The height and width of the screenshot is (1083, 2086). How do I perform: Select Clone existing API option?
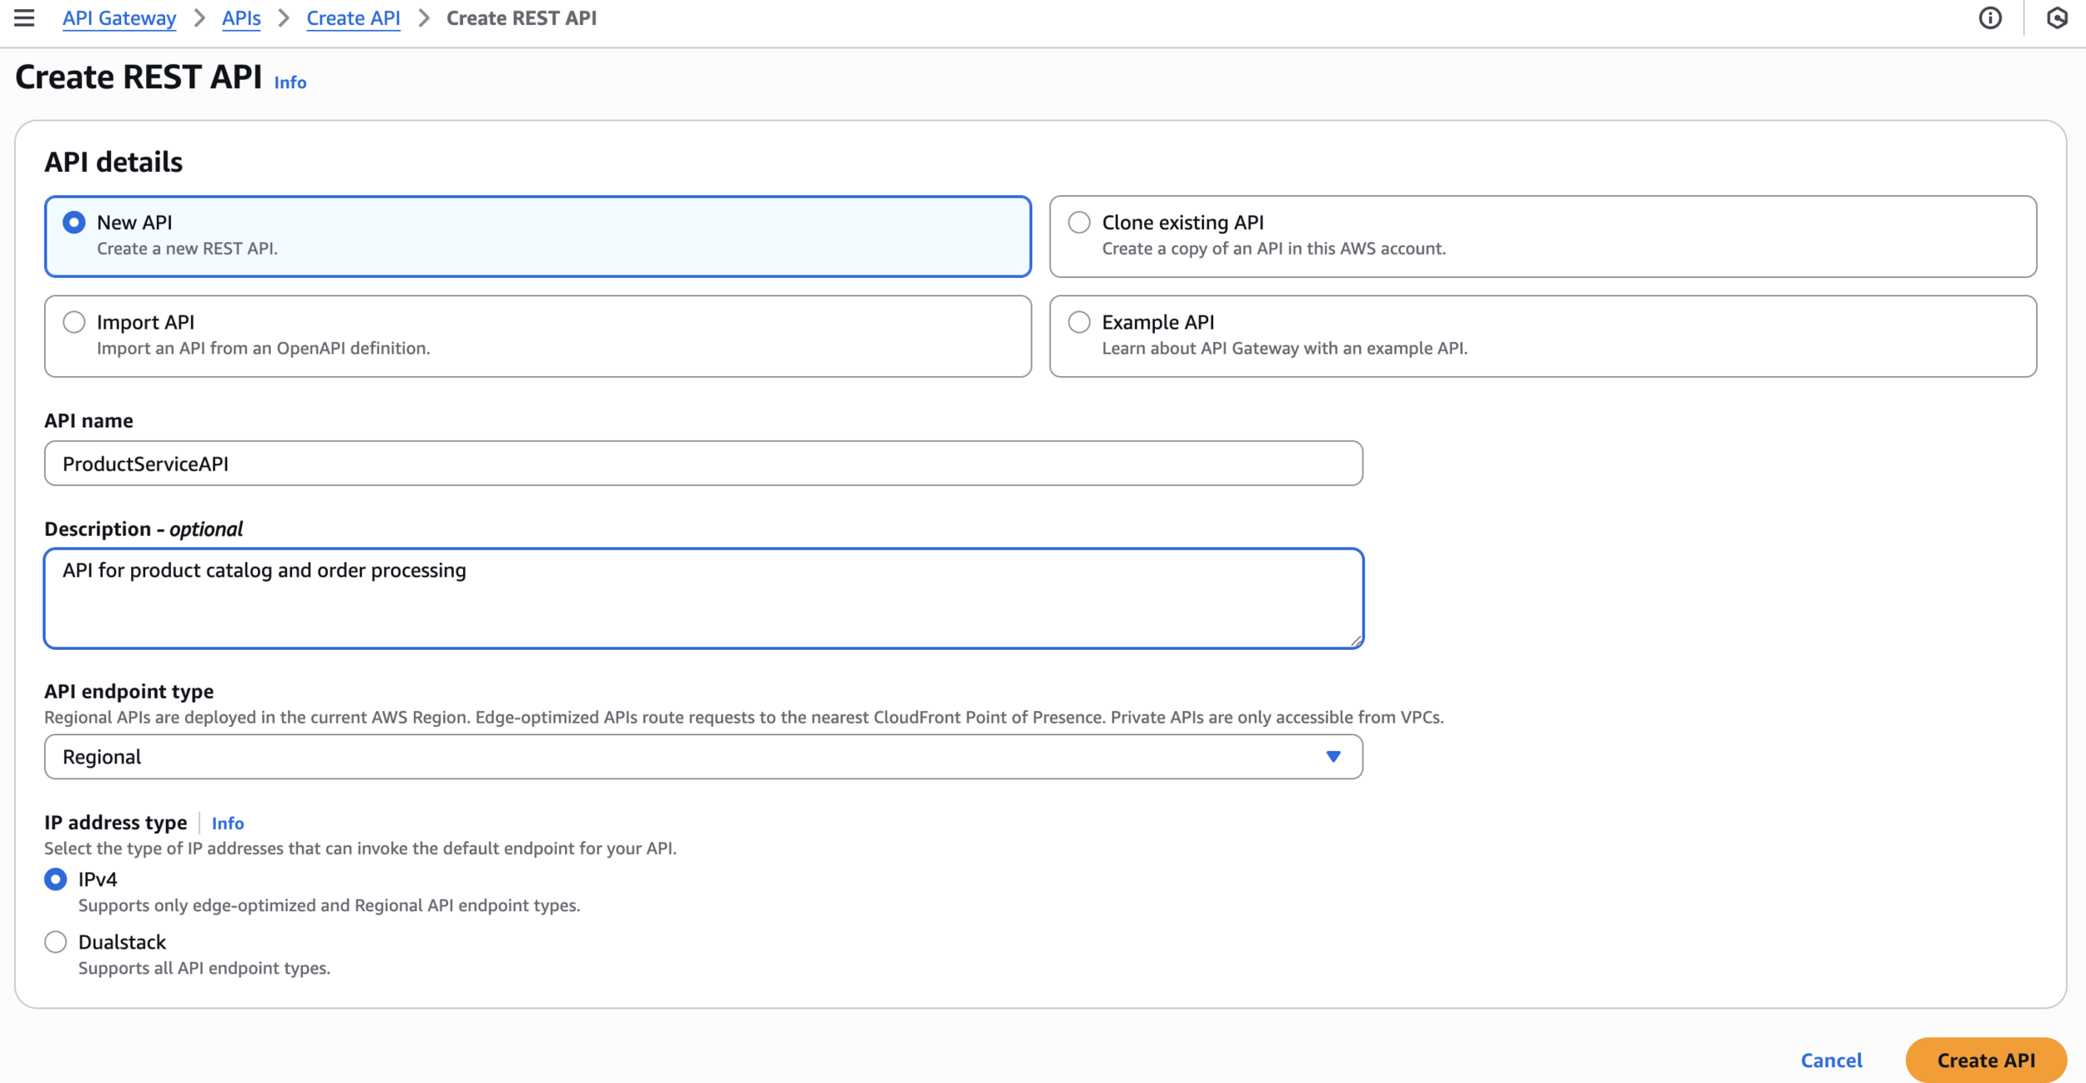(x=1079, y=222)
